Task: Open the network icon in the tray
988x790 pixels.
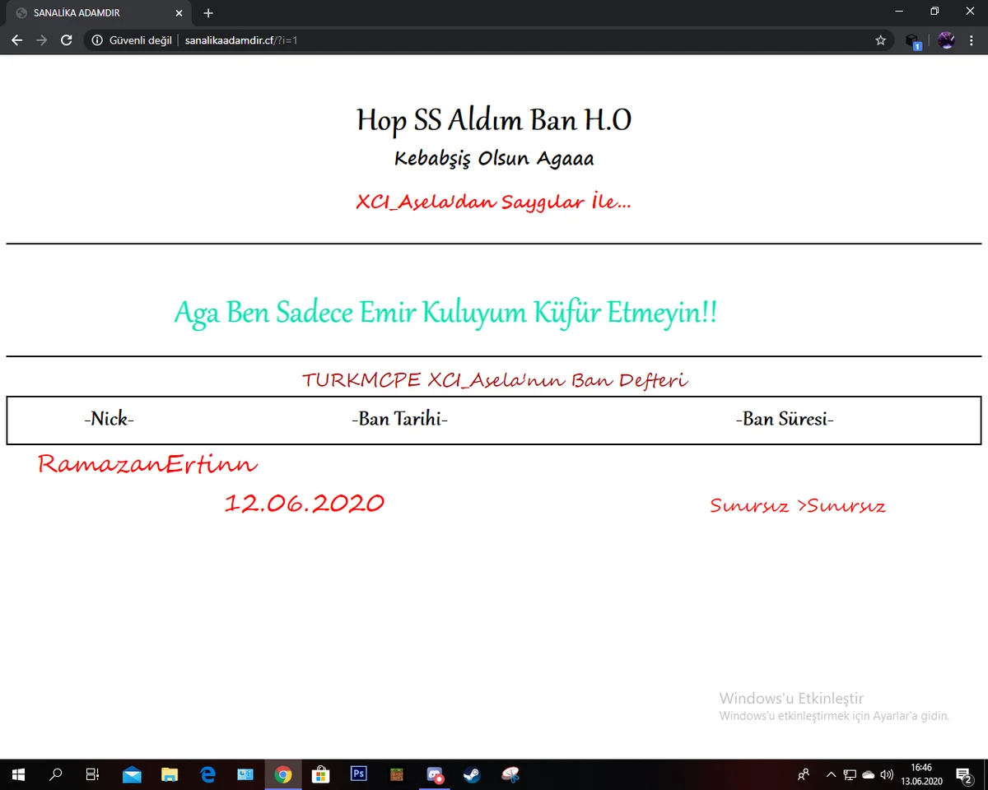Action: pyautogui.click(x=850, y=774)
